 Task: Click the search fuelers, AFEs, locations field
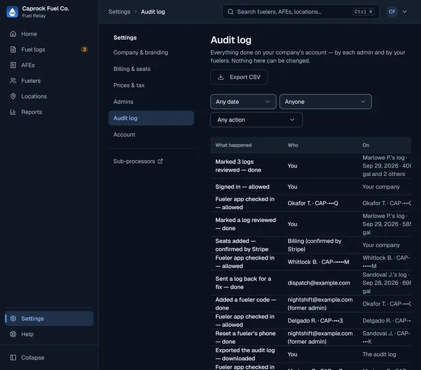coord(301,12)
